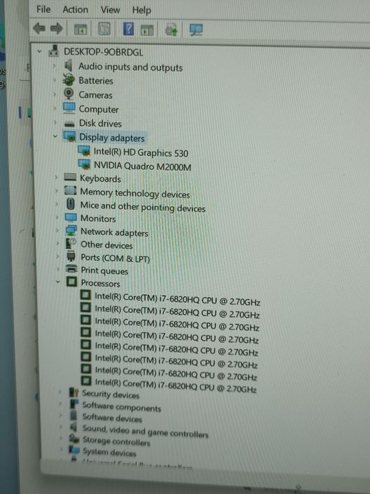
Task: Select the System devices category
Action: [109, 452]
